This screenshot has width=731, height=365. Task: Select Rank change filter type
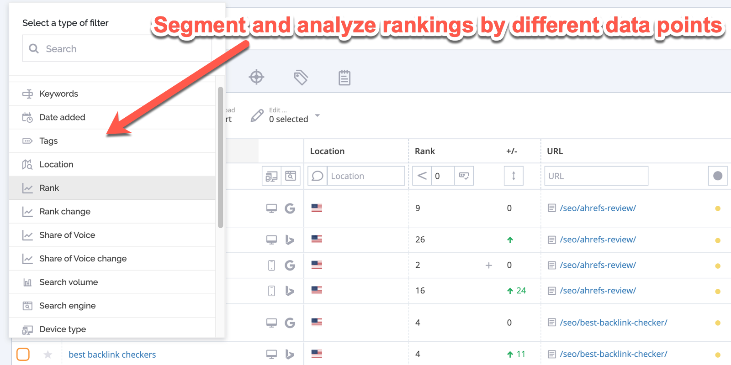(65, 212)
